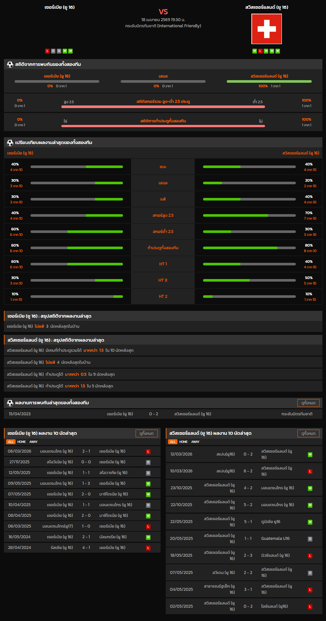Viewport: 326px width, 621px height.
Task: Select the ALL filter in Serbia's results
Action: pos(11,442)
